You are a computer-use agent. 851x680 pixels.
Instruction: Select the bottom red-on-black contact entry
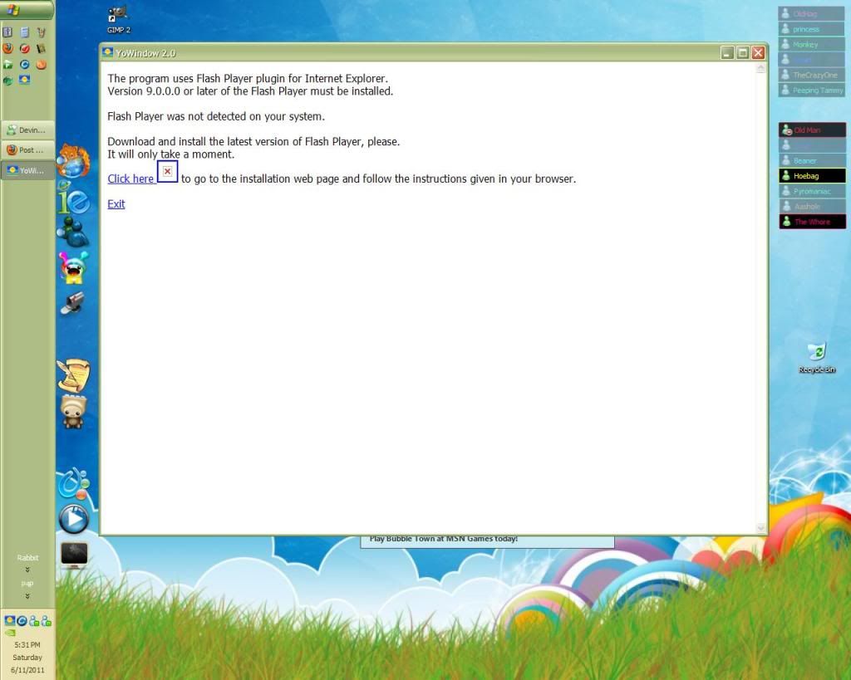(x=812, y=221)
